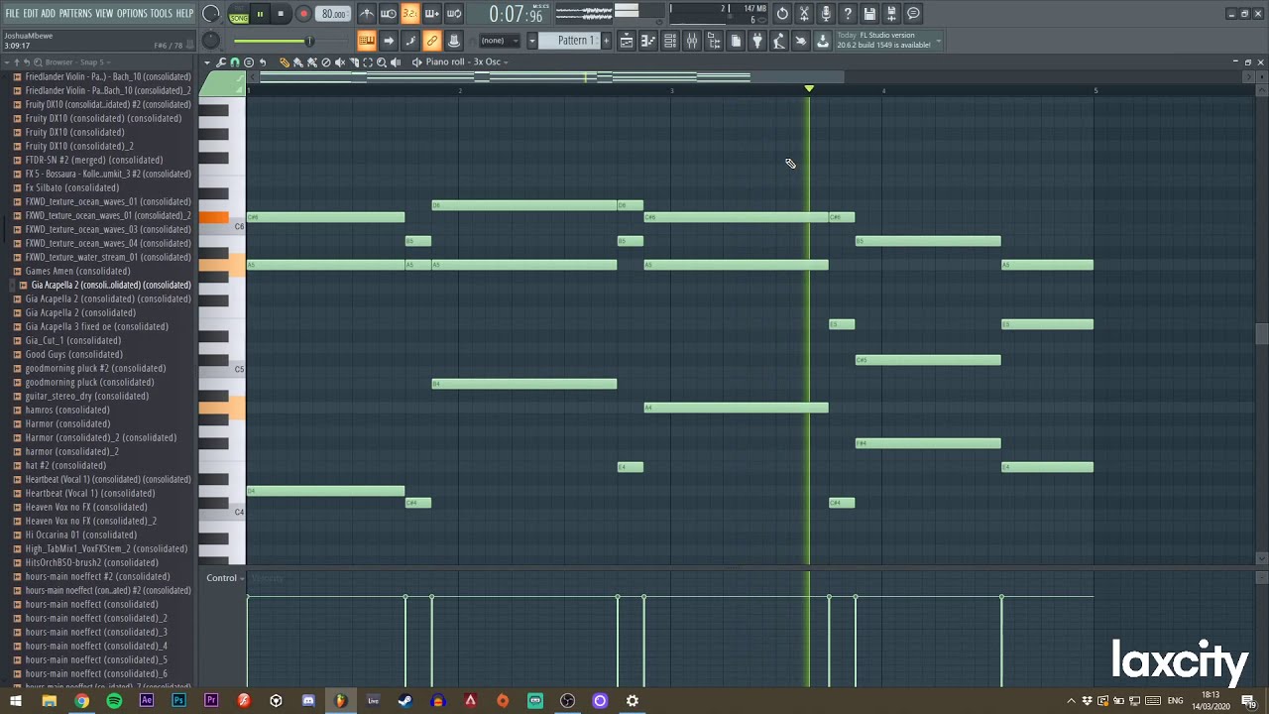Image resolution: width=1269 pixels, height=714 pixels.
Task: Activate the Playback scrub speaker tool
Action: pos(396,61)
